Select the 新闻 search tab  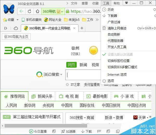(83, 65)
